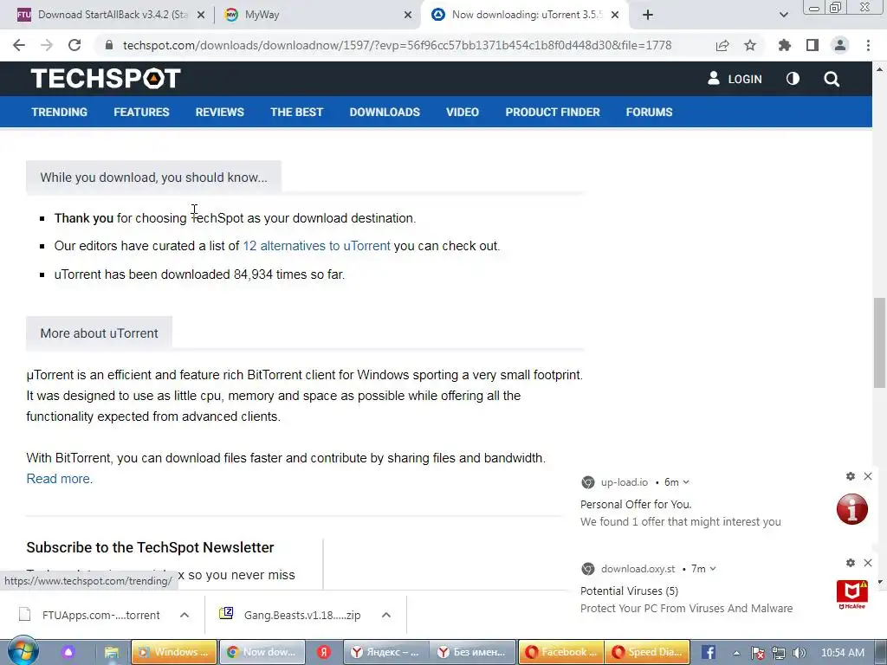Expand the download.oxy.st notification chevron
Image resolution: width=887 pixels, height=665 pixels.
[713, 569]
